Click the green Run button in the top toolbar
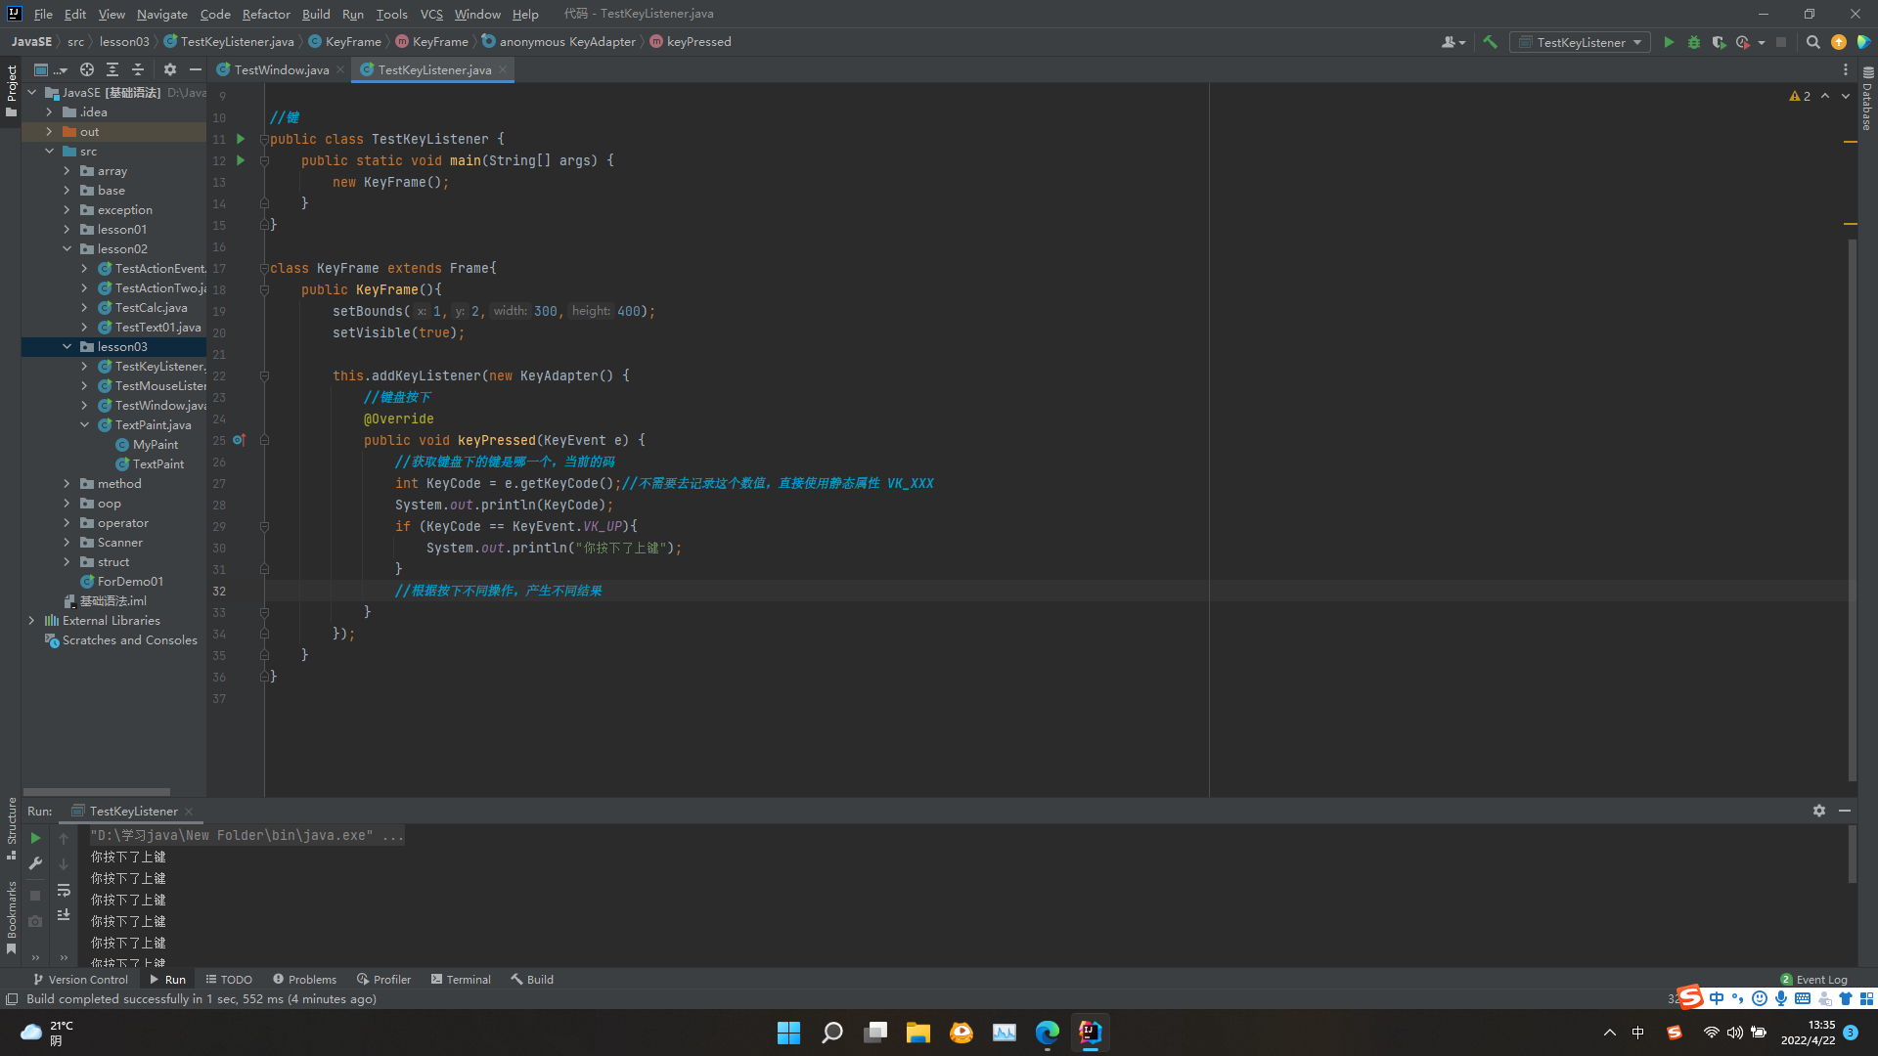This screenshot has height=1056, width=1878. click(x=1669, y=42)
